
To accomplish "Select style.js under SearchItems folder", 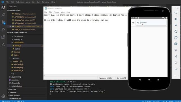I will tap(25, 49).
